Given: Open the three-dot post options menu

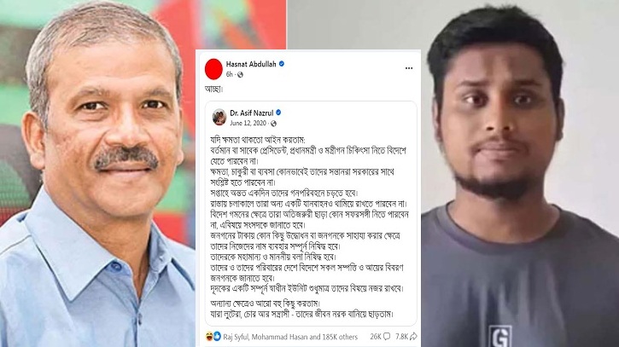Looking at the screenshot, I should click(409, 68).
